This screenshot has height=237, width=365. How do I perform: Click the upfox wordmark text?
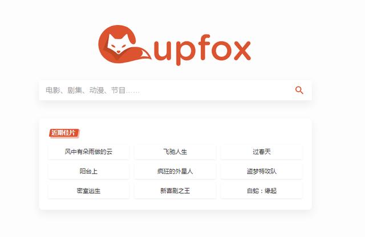pos(202,50)
